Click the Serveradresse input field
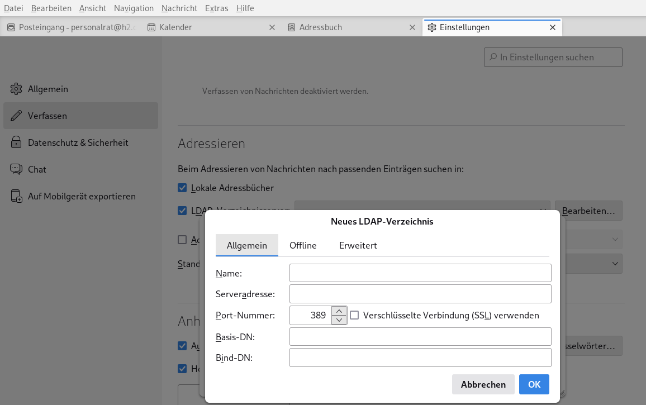This screenshot has height=405, width=646. coord(420,294)
